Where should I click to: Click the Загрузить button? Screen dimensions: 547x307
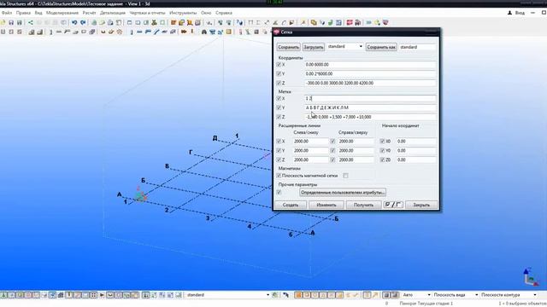pos(314,47)
